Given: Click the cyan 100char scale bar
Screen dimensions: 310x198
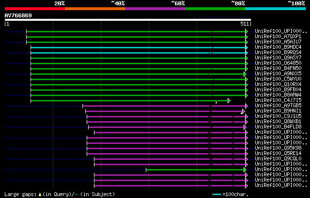Looking at the screenshot, I should click(x=217, y=195).
